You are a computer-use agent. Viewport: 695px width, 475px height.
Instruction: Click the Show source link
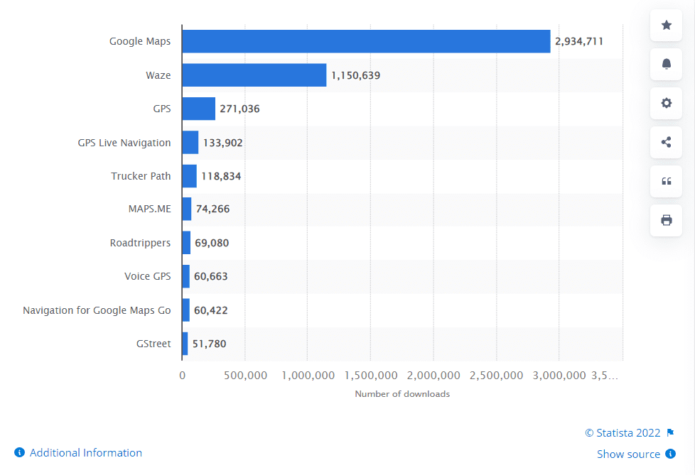(628, 454)
